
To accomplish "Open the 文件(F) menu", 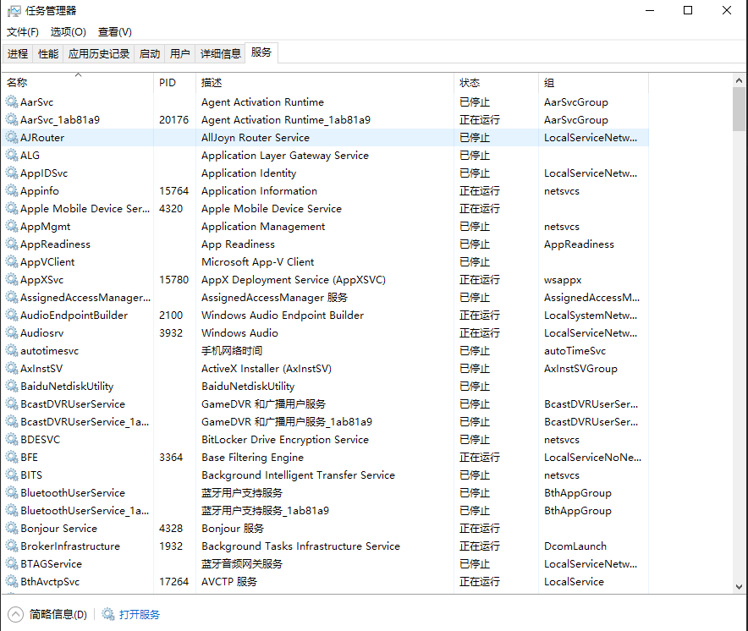I will [x=23, y=32].
